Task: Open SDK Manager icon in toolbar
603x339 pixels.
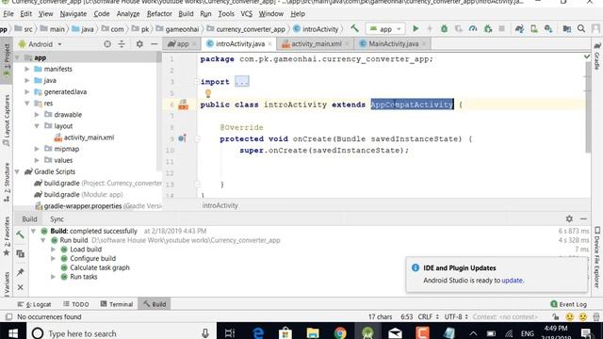Action: click(548, 29)
